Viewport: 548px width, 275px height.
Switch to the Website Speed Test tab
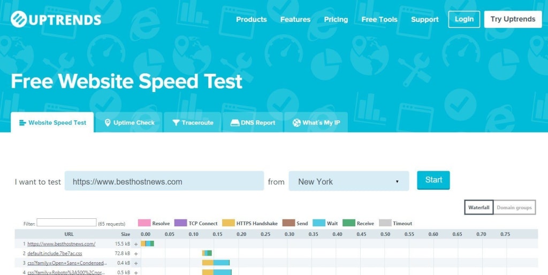[52, 123]
